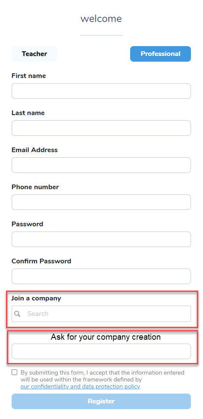Viewport: 203px width, 419px height.
Task: Click the Phone number input
Action: (x=101, y=202)
